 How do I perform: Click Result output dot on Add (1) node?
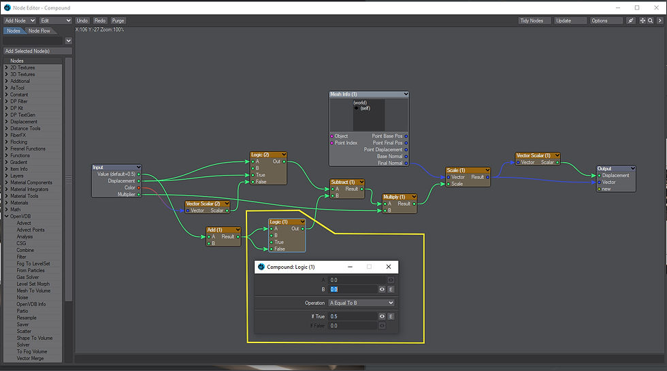[238, 237]
